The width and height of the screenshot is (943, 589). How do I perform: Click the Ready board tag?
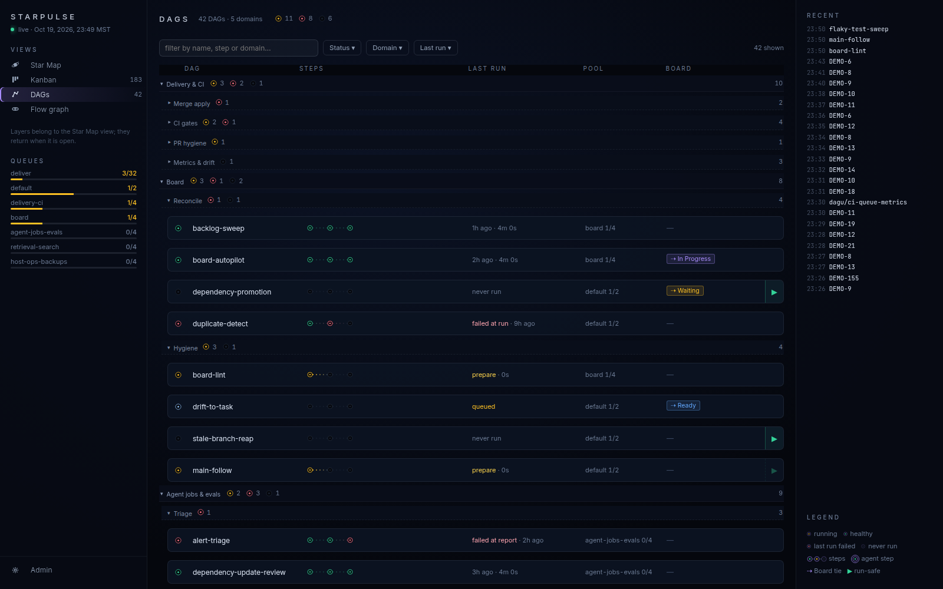683,406
